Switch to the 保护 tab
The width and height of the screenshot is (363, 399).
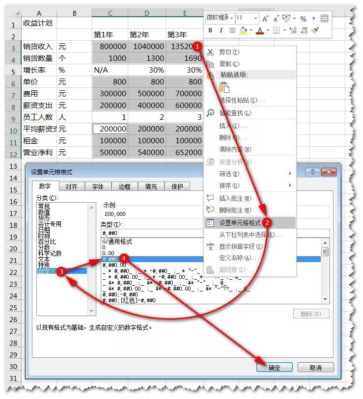(x=177, y=186)
